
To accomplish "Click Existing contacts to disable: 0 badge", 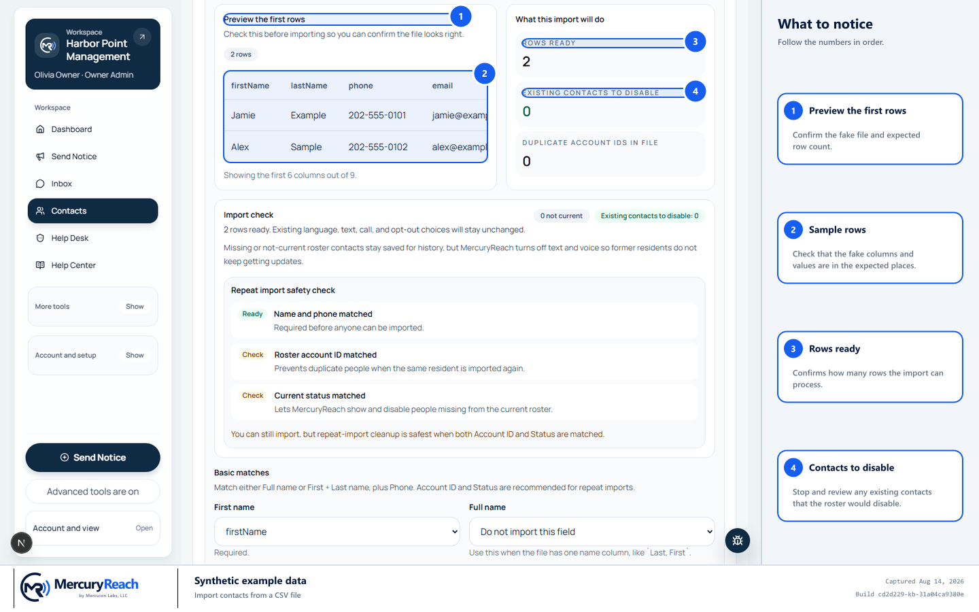I will 649,216.
